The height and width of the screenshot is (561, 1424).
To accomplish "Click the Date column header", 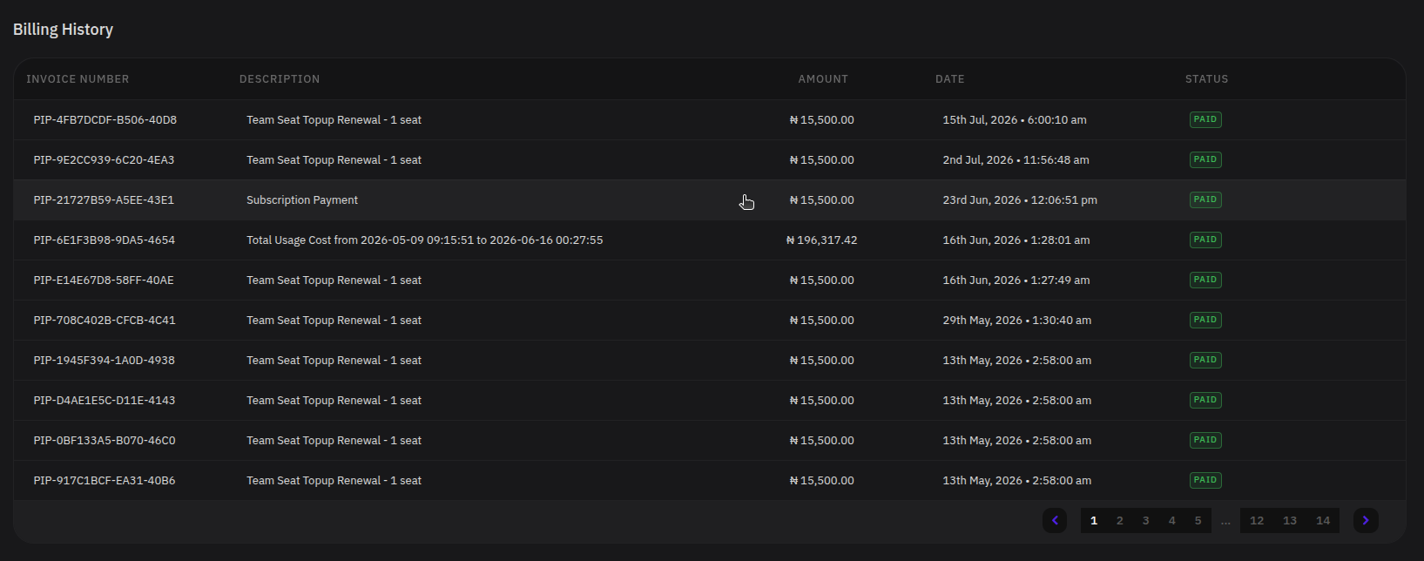I will pyautogui.click(x=950, y=79).
